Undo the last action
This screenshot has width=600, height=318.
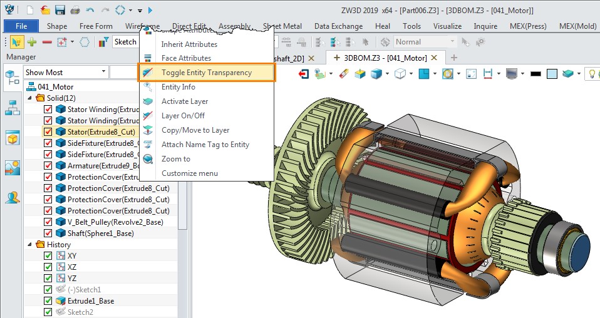click(x=90, y=11)
